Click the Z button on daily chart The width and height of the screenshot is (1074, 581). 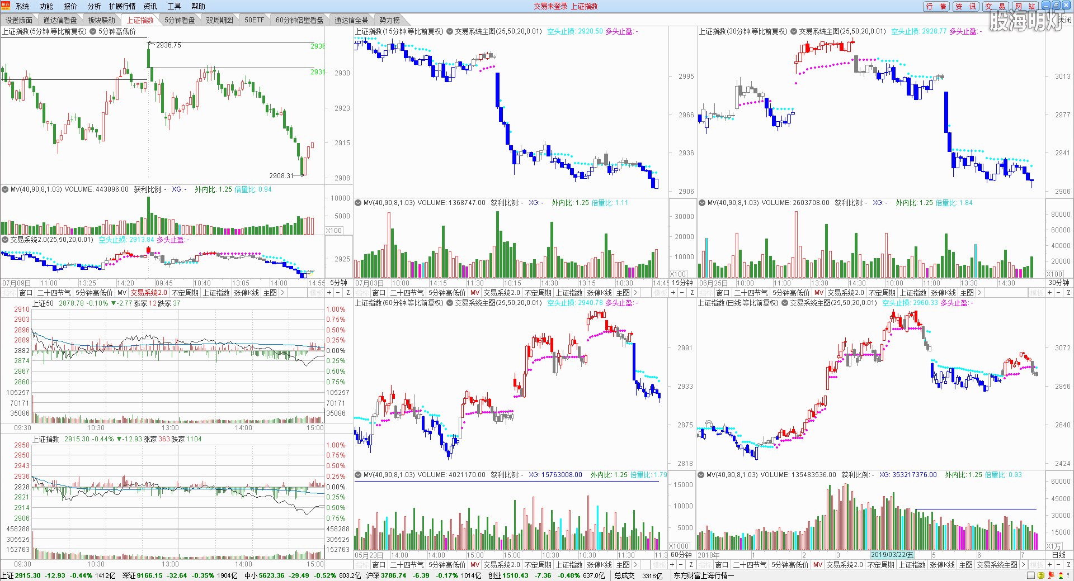[x=1068, y=565]
